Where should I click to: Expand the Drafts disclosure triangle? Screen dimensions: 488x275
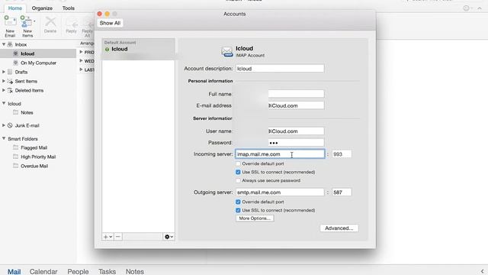4,72
